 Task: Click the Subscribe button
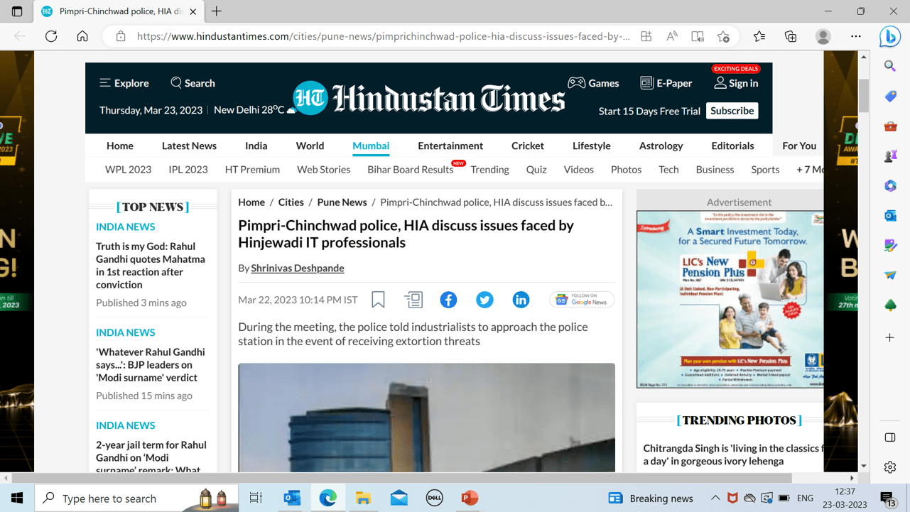[x=732, y=111]
